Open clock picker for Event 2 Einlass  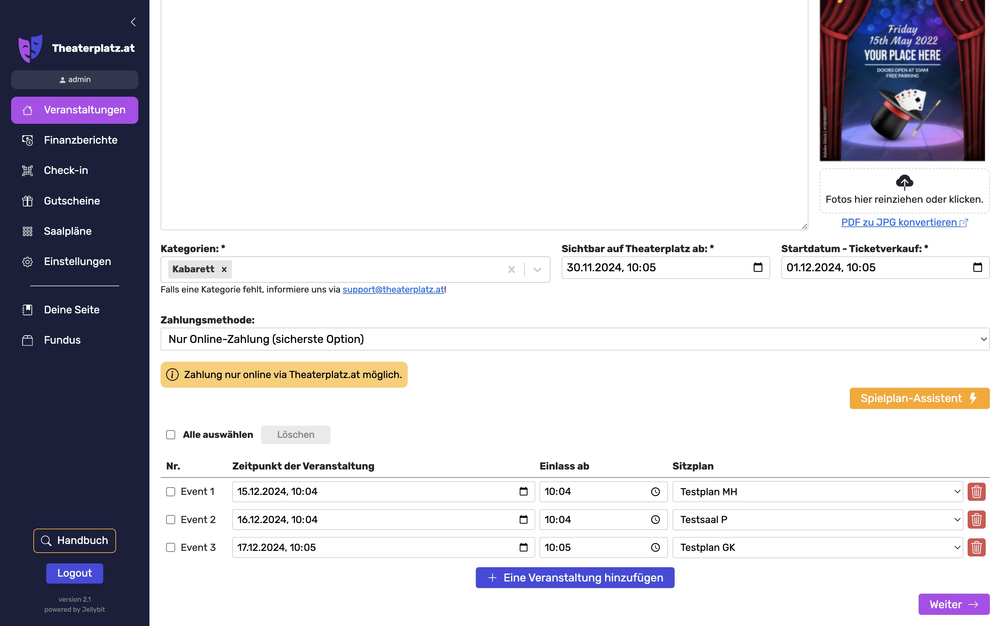coord(655,520)
